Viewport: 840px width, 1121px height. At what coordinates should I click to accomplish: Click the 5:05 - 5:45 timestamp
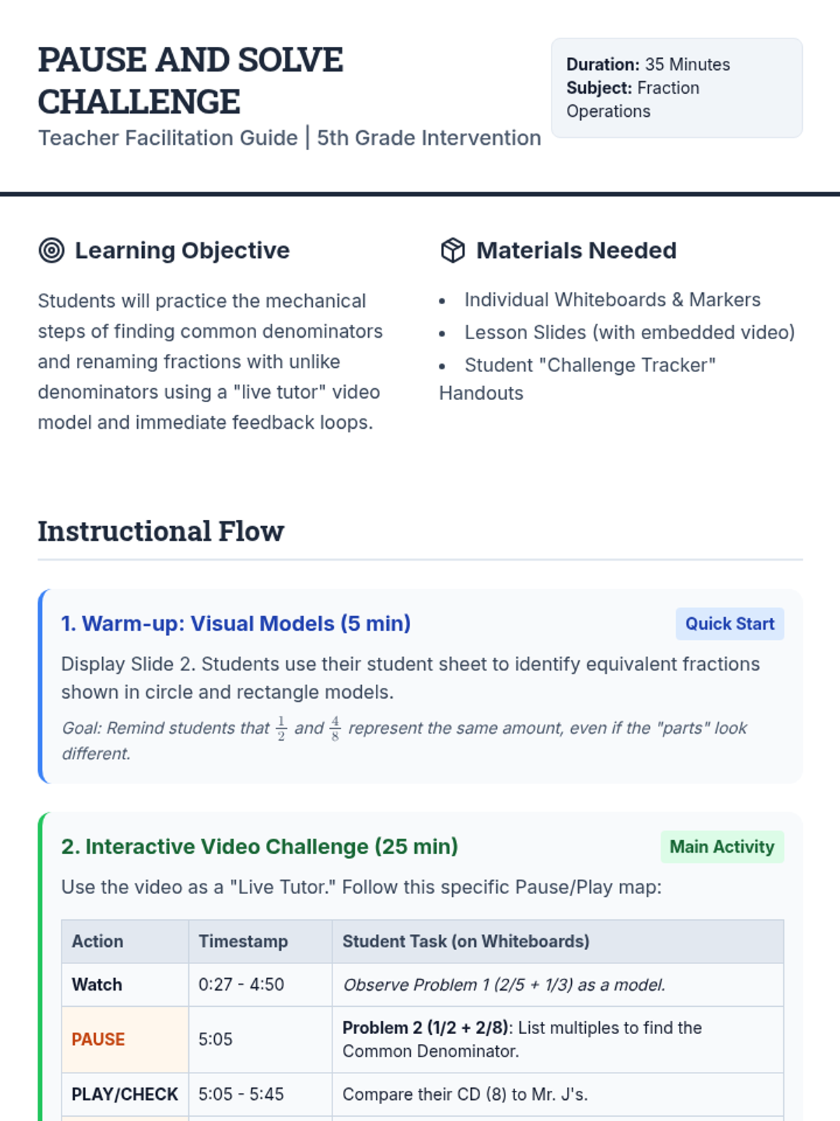tap(241, 1094)
